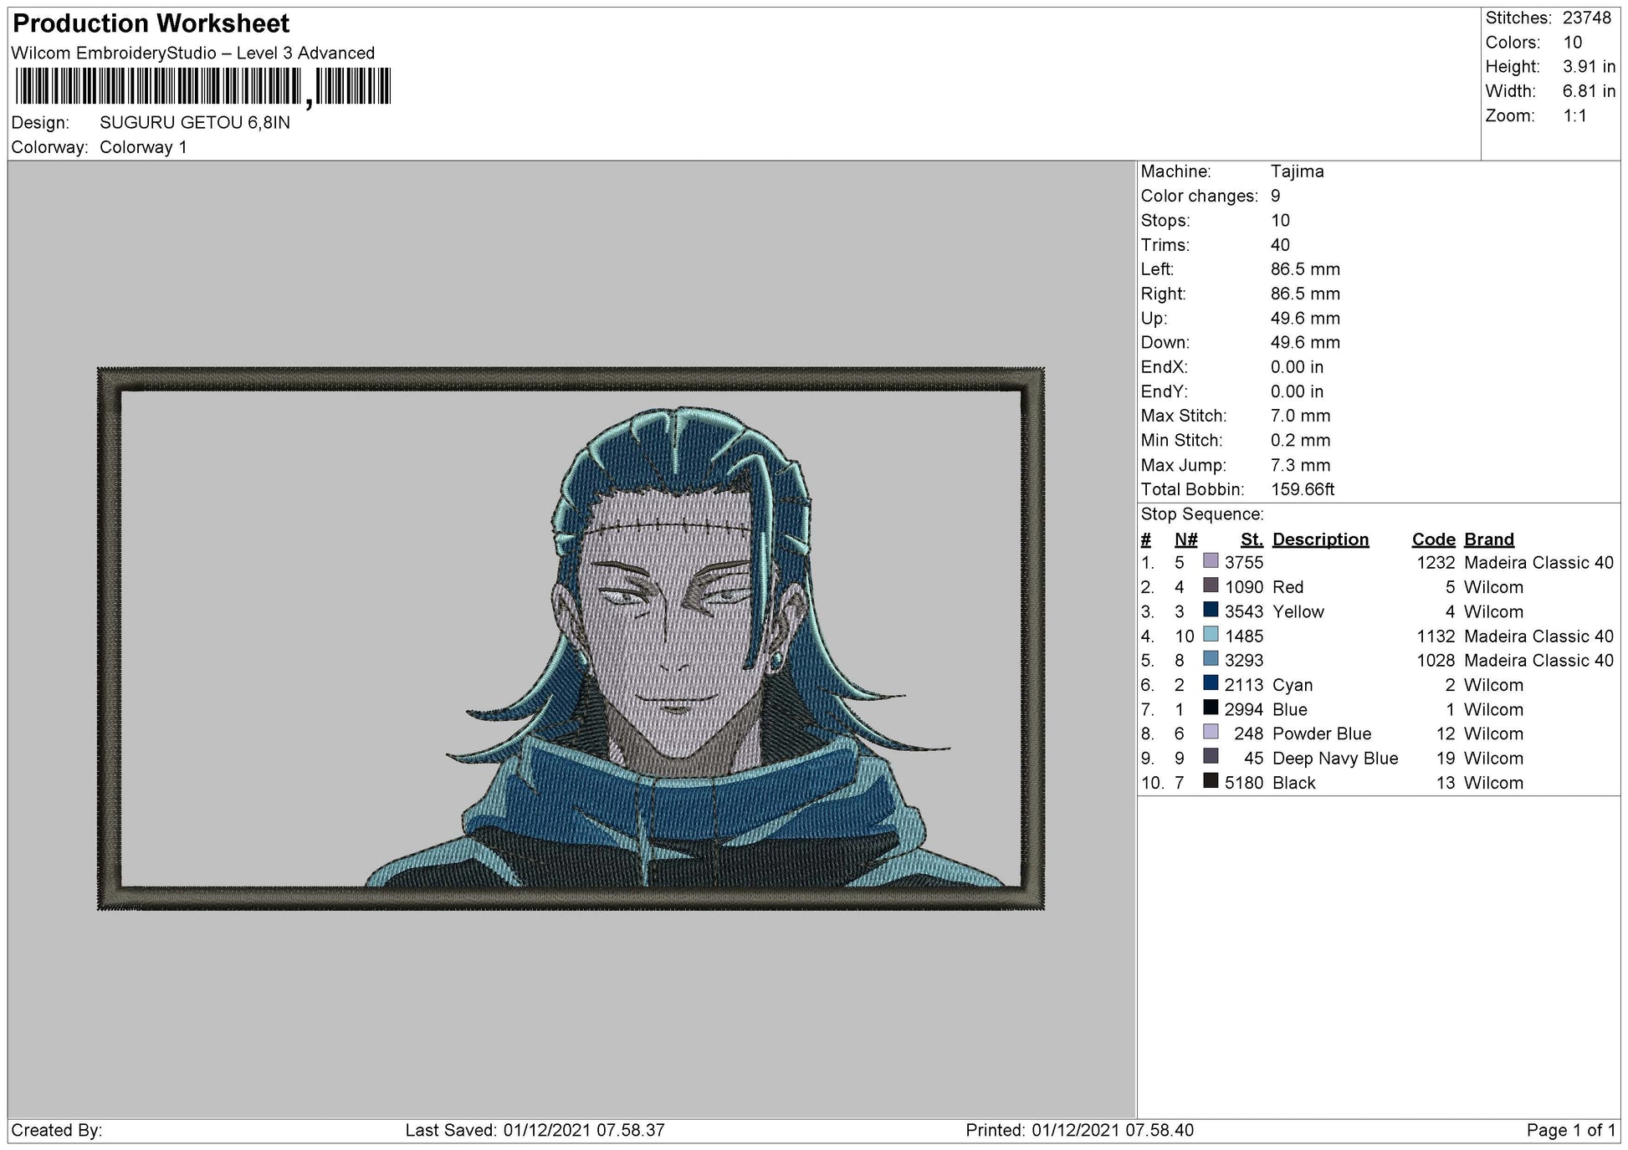Click the Madeira Classic 40 brand in row 1
Screen dimensions: 1628x1150
[1538, 563]
